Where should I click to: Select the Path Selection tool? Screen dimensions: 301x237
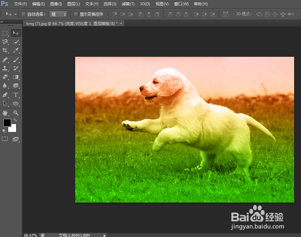tap(5, 103)
